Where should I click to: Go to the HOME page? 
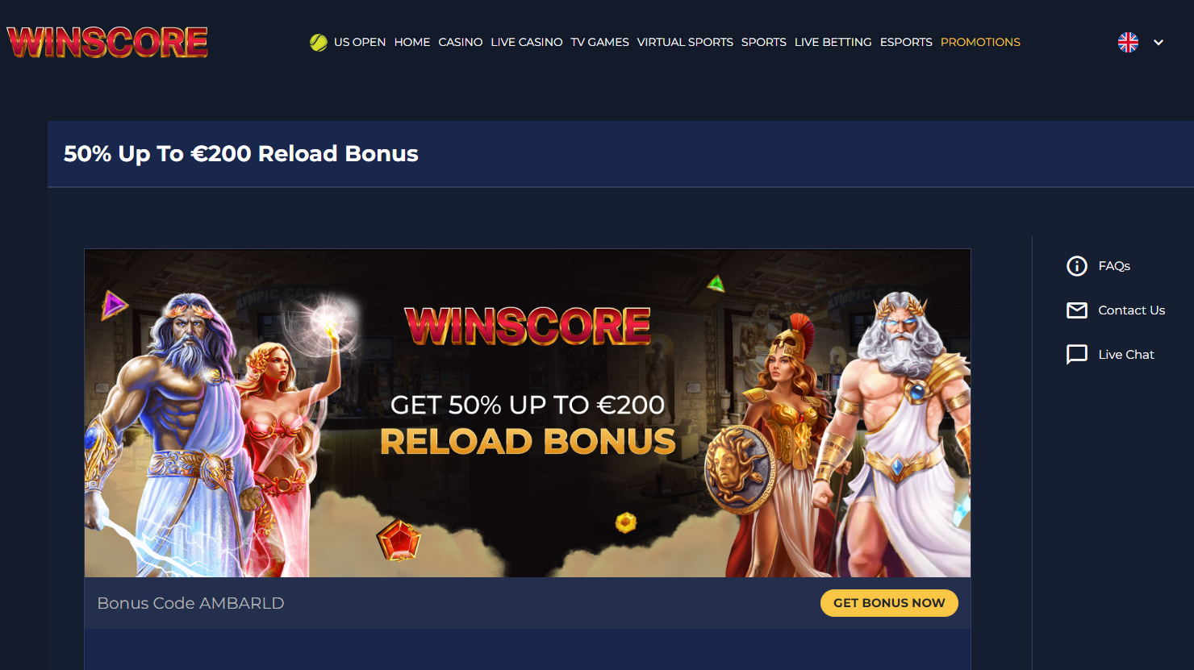point(412,42)
